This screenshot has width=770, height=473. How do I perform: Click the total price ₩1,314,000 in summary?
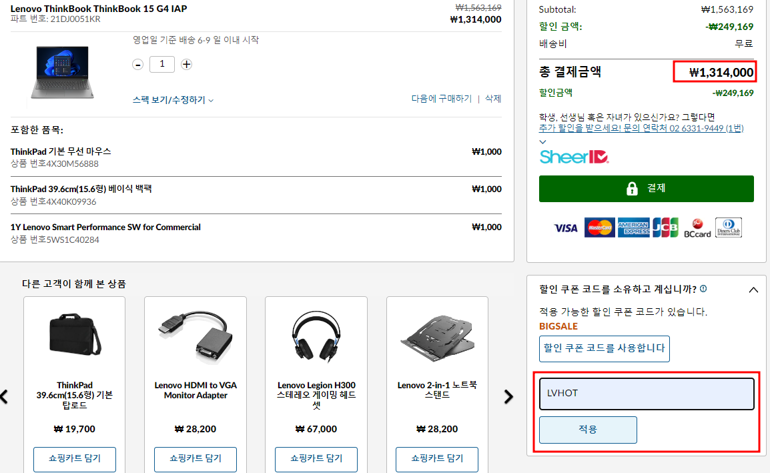pyautogui.click(x=721, y=73)
